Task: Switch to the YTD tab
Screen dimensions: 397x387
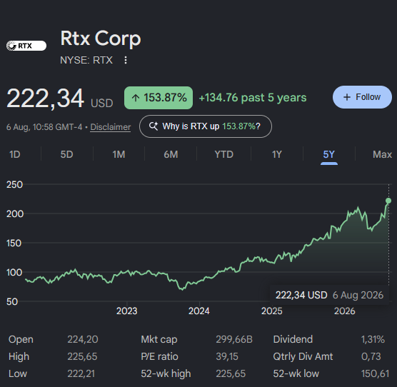Action: tap(223, 154)
